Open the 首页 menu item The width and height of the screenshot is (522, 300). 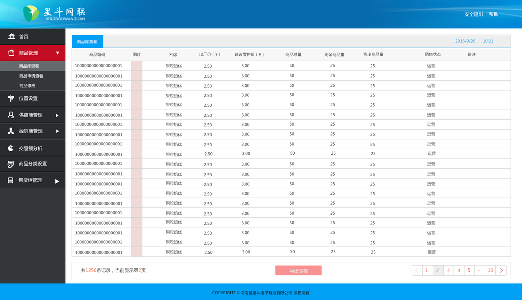pyautogui.click(x=33, y=36)
